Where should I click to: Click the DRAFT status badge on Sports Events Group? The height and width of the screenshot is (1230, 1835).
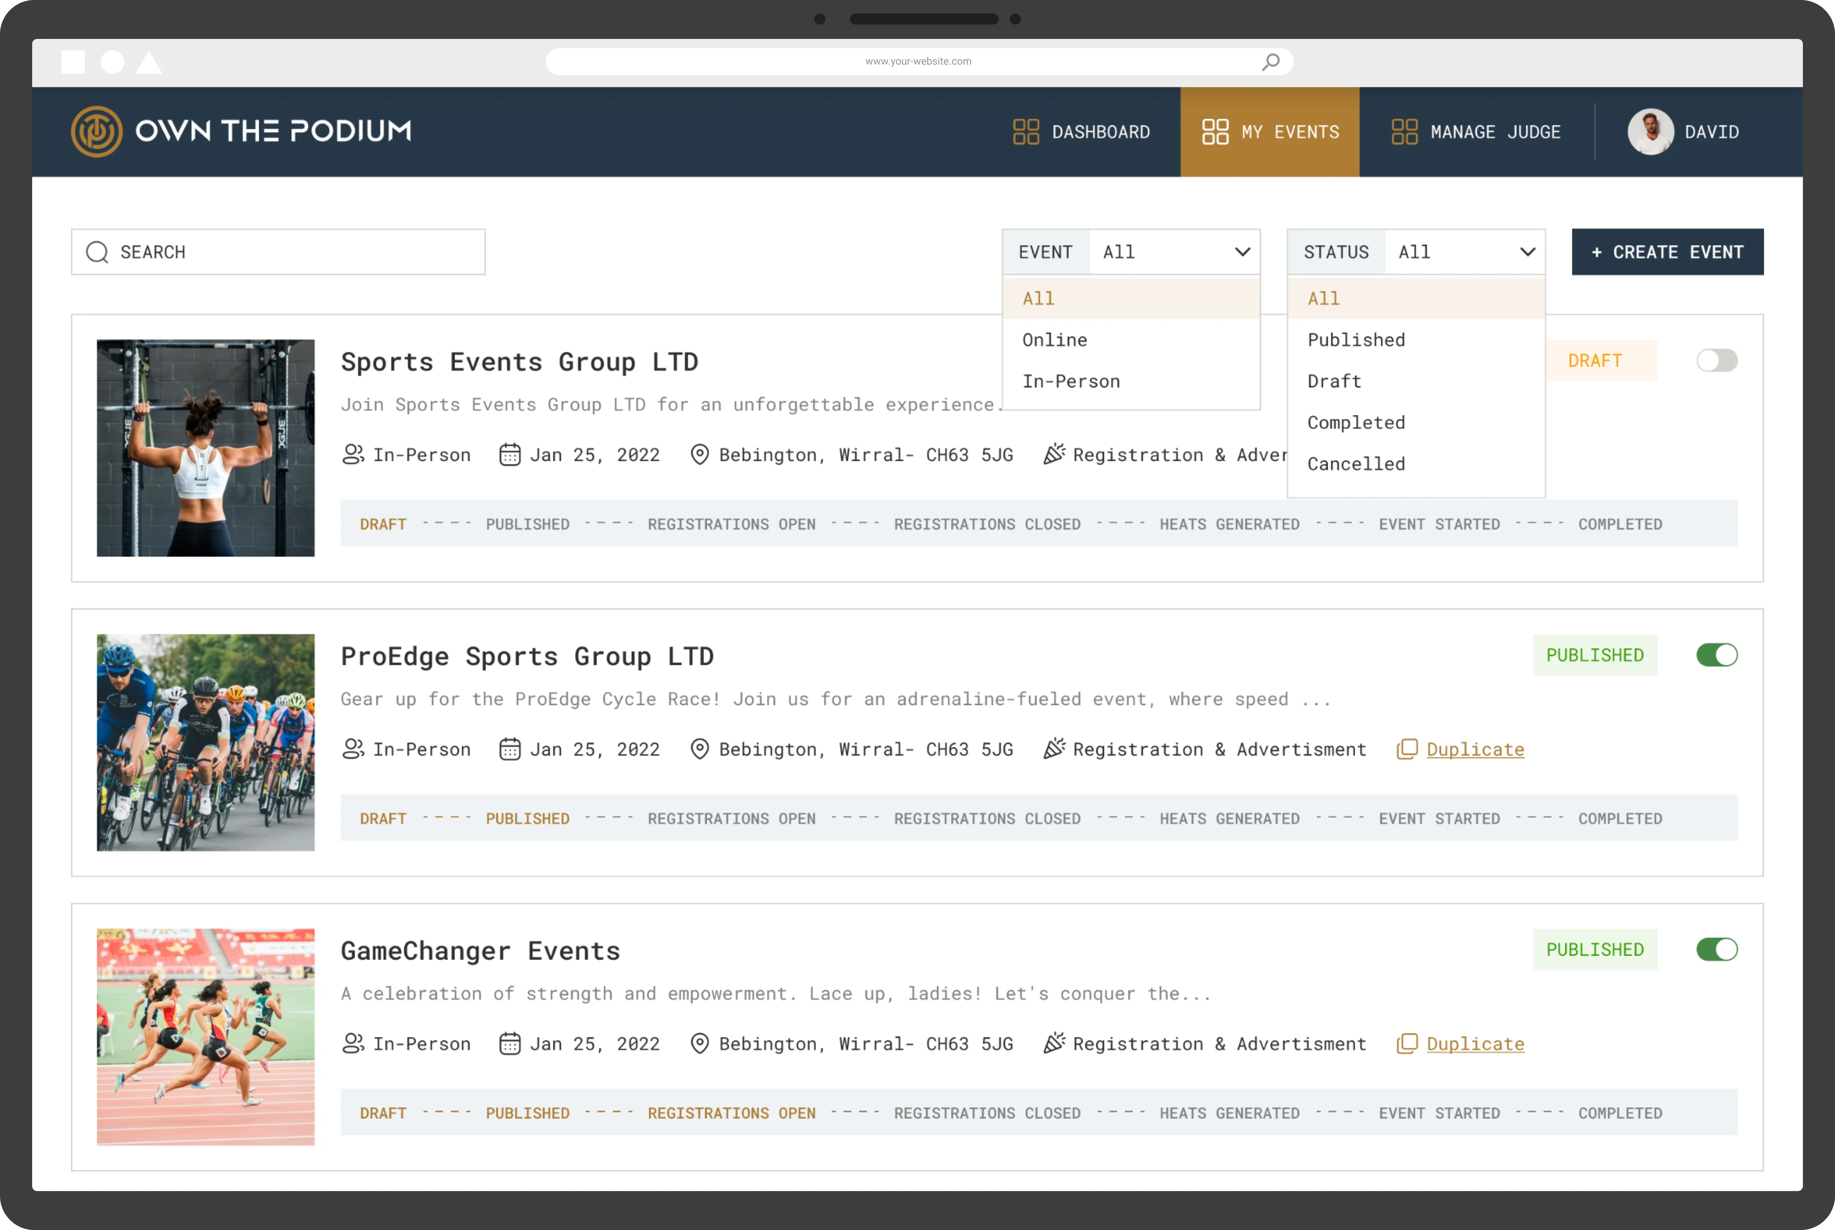point(1601,360)
